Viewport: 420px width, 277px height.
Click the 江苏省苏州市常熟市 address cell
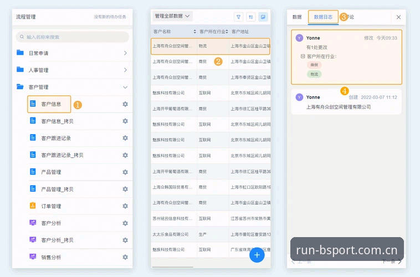(x=250, y=219)
